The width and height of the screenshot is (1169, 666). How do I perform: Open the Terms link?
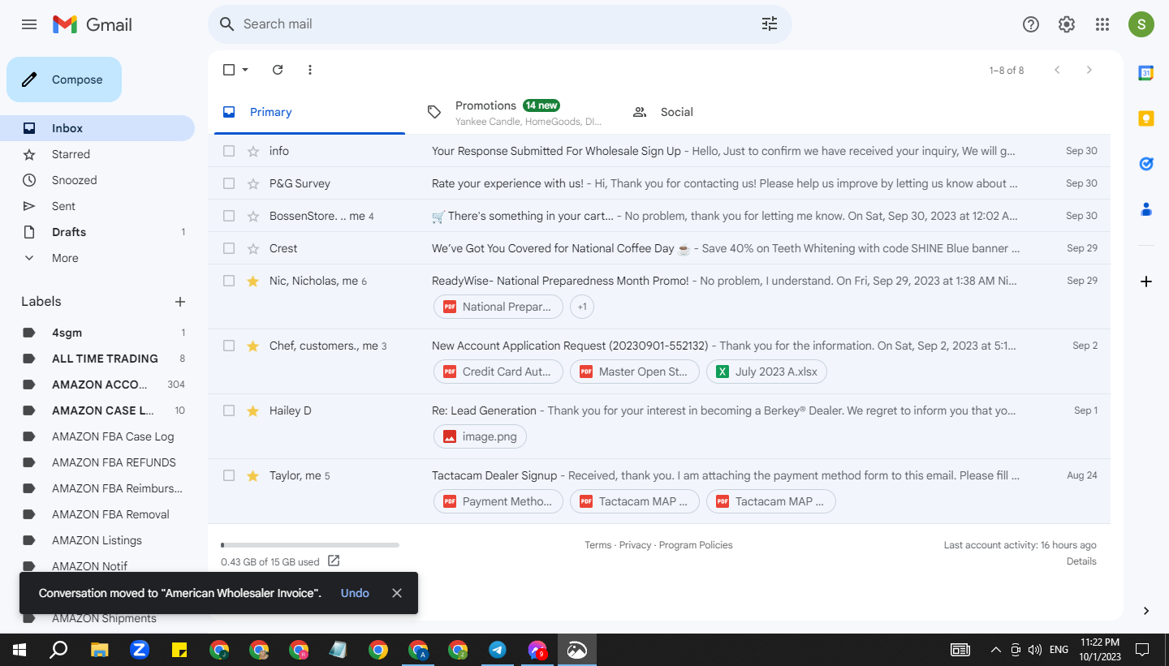pyautogui.click(x=597, y=545)
